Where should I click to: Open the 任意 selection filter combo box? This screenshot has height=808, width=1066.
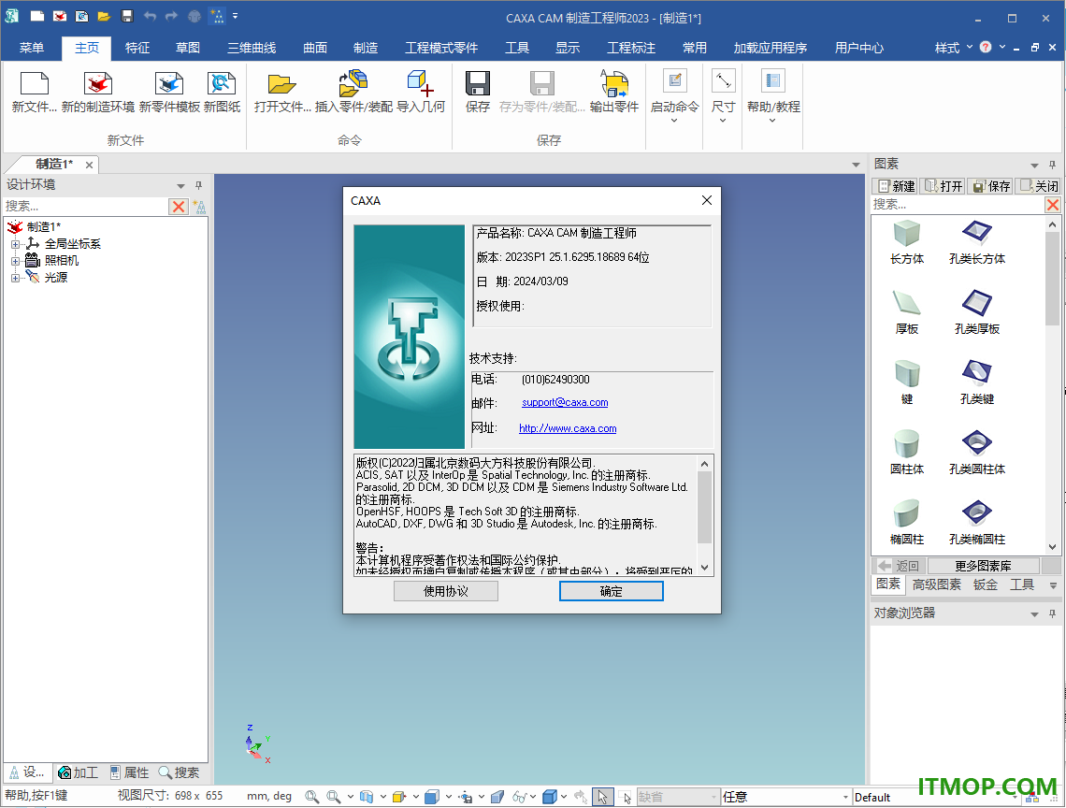pyautogui.click(x=785, y=797)
